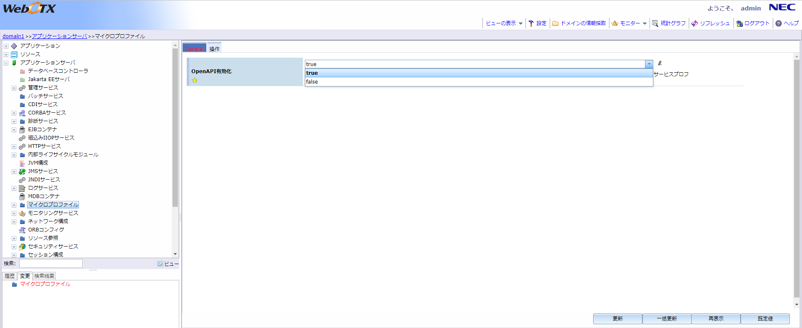Click the tree panel vertical scrollbar
The width and height of the screenshot is (802, 328).
[x=175, y=125]
